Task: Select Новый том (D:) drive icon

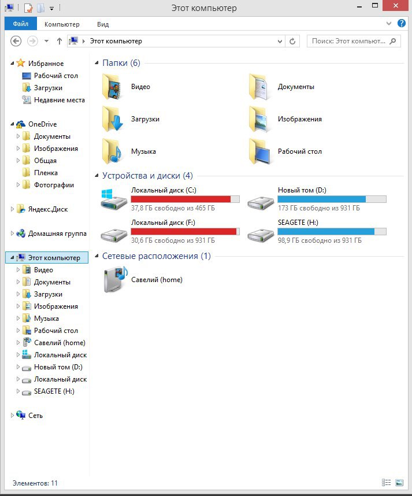Action: coord(261,202)
